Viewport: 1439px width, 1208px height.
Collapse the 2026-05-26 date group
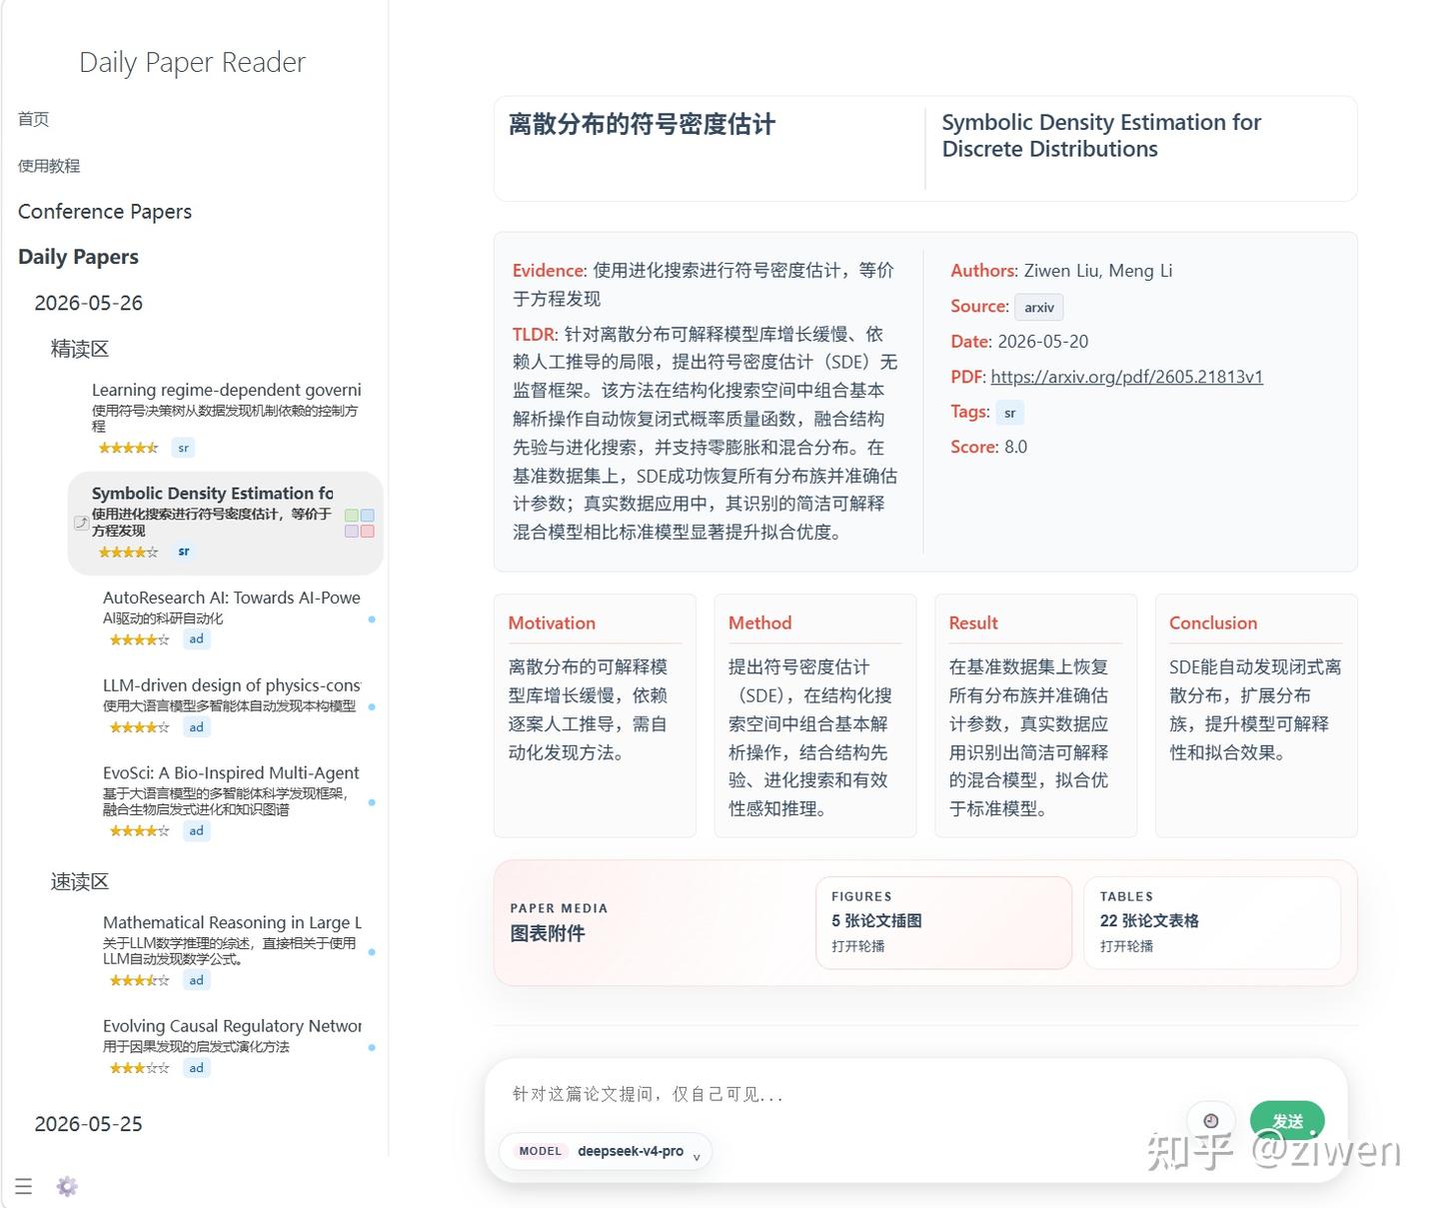(x=88, y=303)
